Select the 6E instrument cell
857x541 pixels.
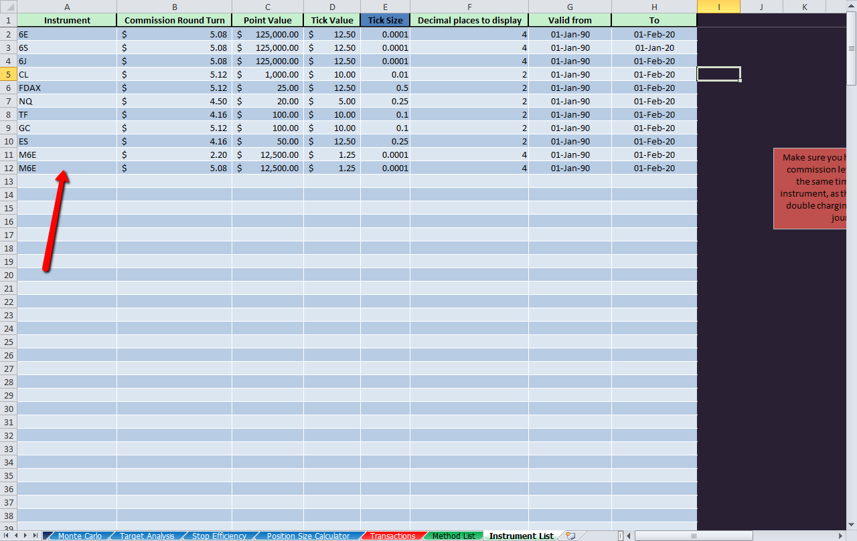click(67, 34)
